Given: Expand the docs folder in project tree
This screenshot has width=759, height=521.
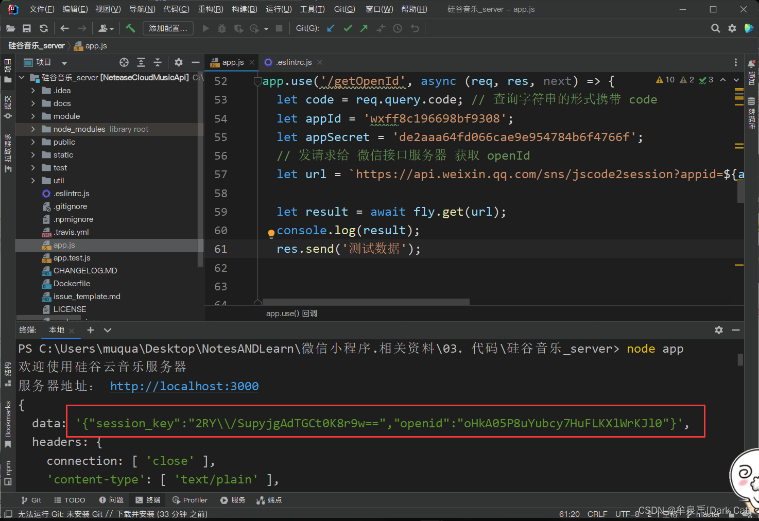Looking at the screenshot, I should (x=33, y=103).
